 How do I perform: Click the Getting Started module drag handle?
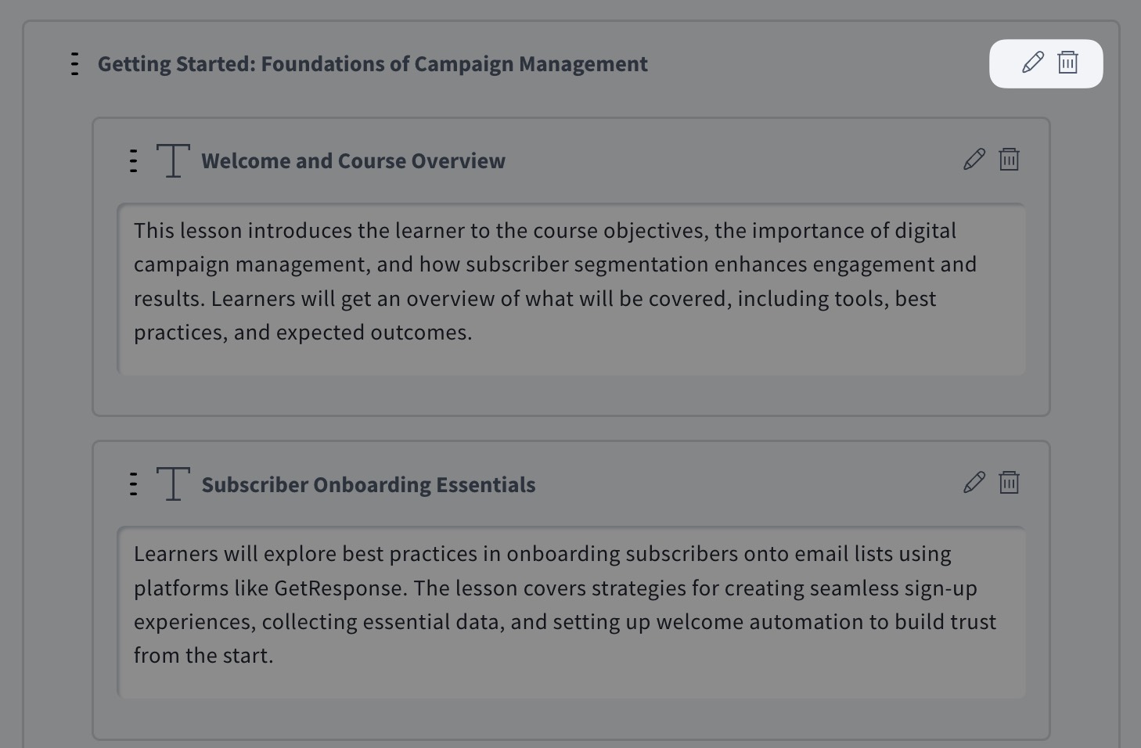(75, 63)
